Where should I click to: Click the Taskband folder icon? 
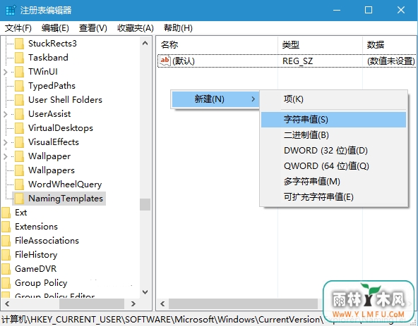tap(20, 58)
